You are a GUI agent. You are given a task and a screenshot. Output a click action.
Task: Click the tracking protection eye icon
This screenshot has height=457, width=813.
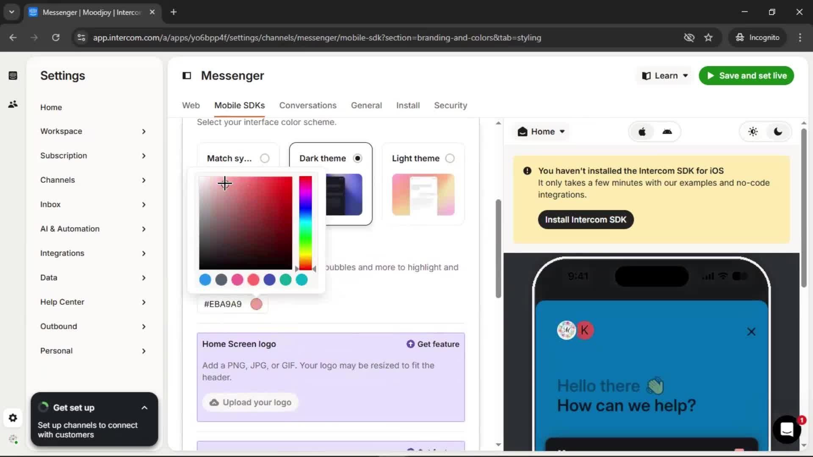click(689, 38)
